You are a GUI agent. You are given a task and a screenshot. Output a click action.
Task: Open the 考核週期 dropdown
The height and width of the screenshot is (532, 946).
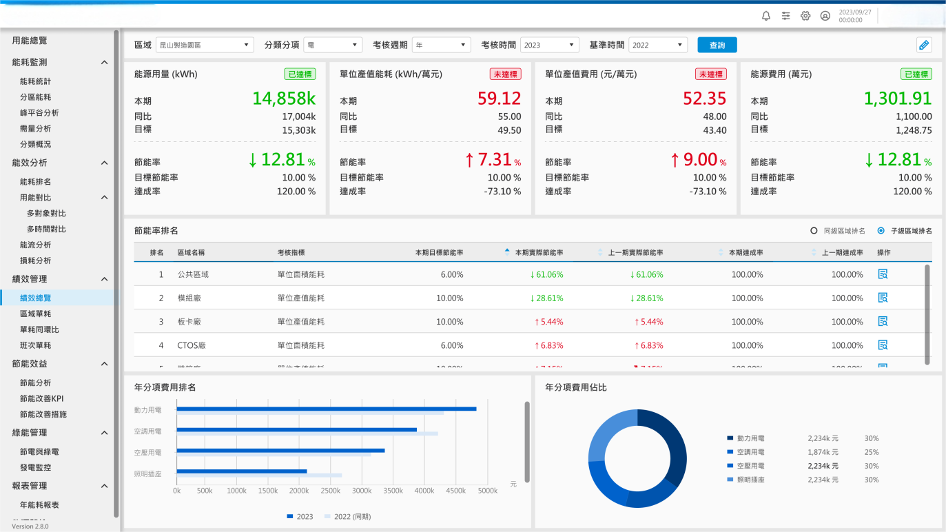pyautogui.click(x=442, y=45)
